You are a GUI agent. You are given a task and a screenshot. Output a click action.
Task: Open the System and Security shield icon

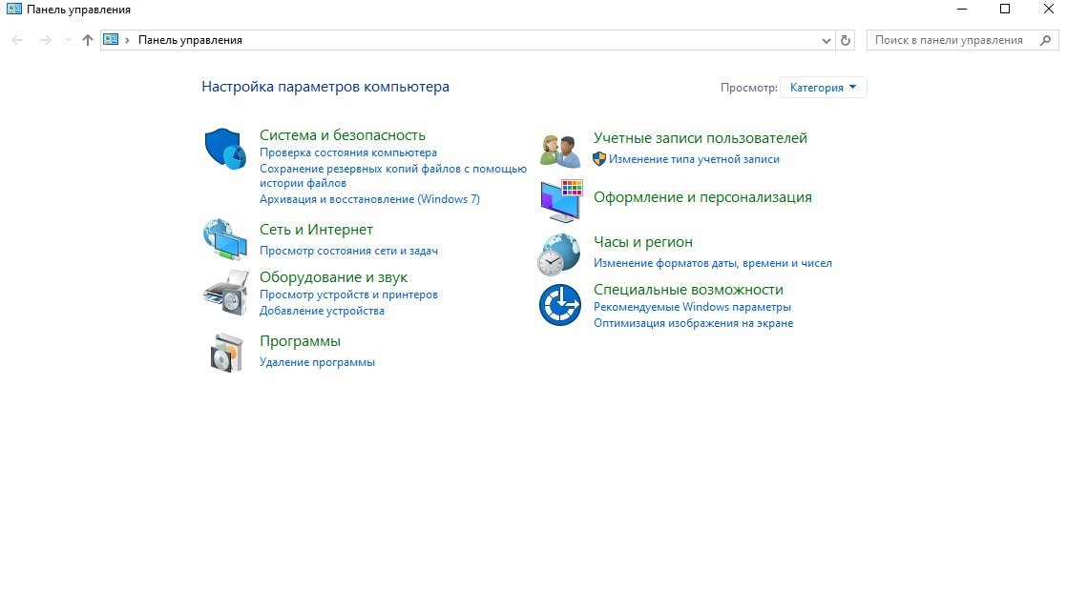click(225, 149)
